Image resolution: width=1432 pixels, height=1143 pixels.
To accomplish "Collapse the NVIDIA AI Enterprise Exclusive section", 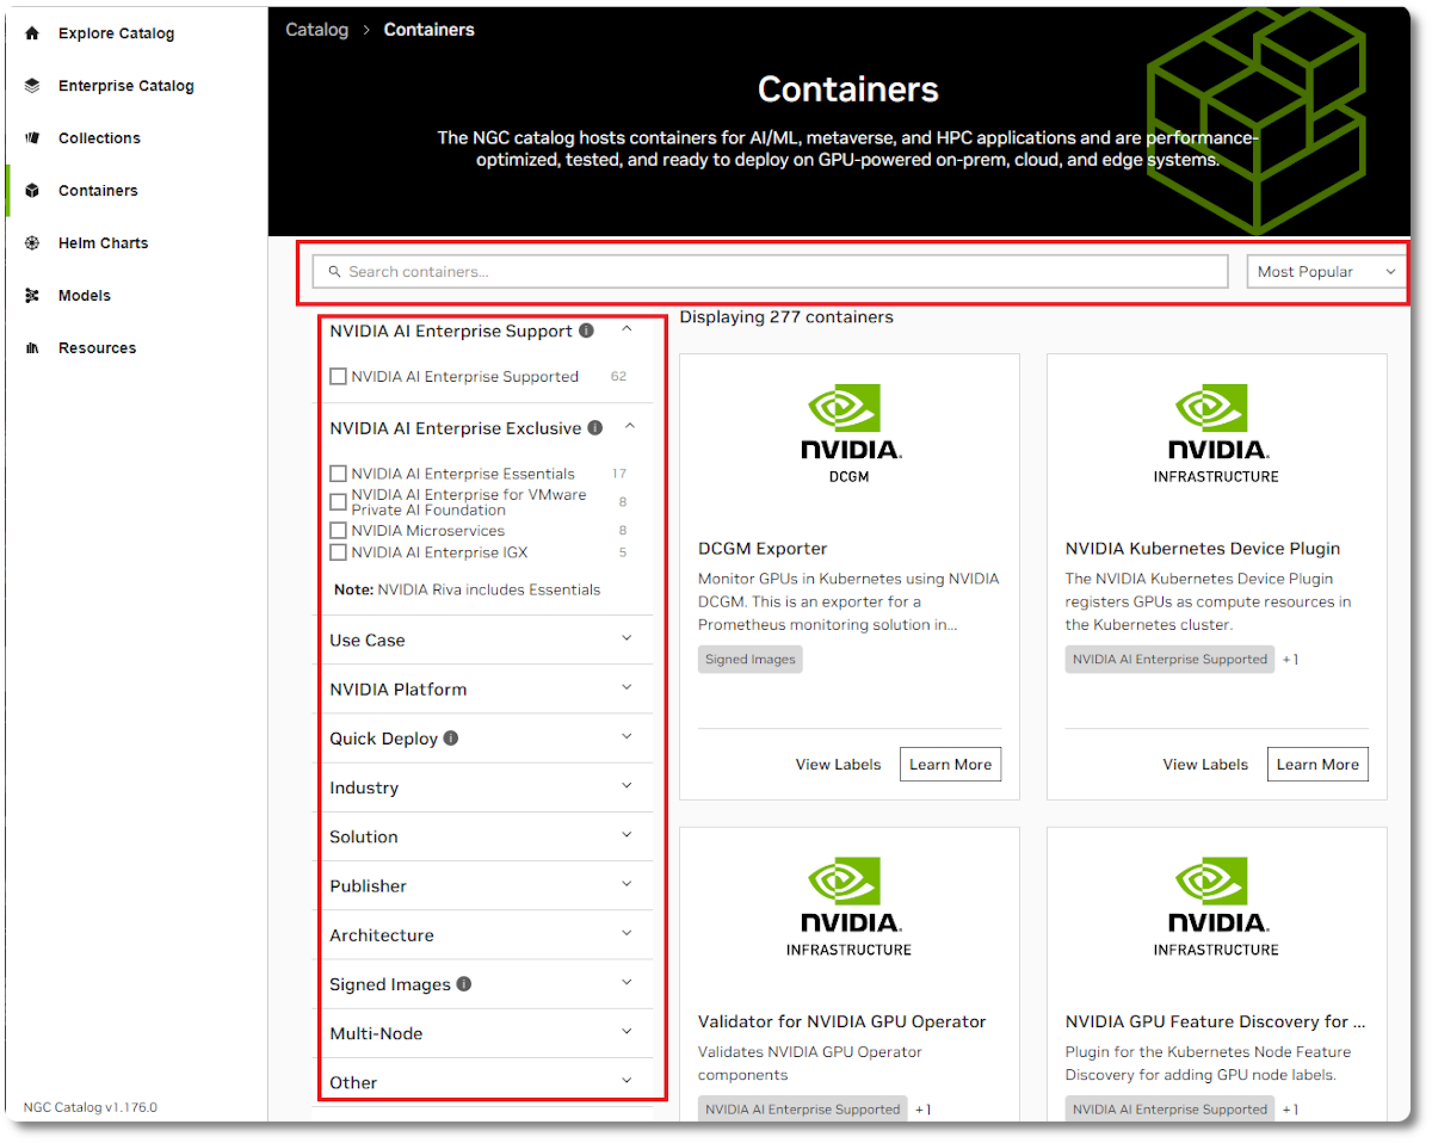I will [630, 427].
